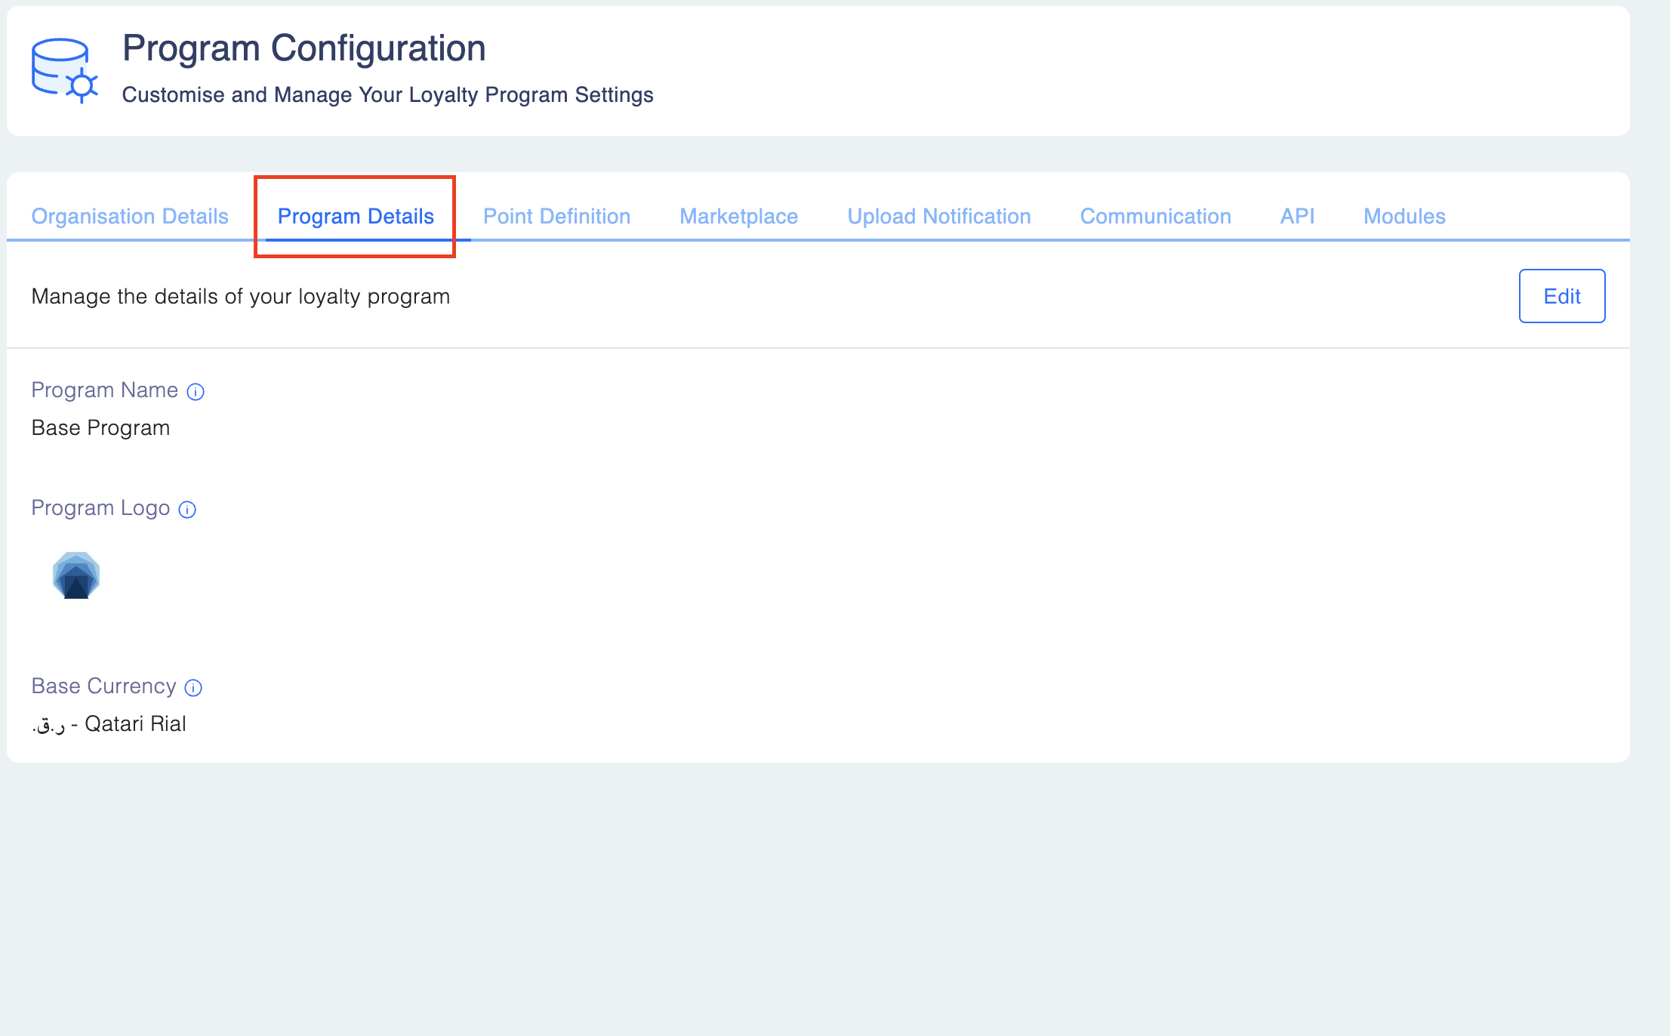The width and height of the screenshot is (1670, 1036).
Task: Click the Program Name field label
Action: coord(104,390)
